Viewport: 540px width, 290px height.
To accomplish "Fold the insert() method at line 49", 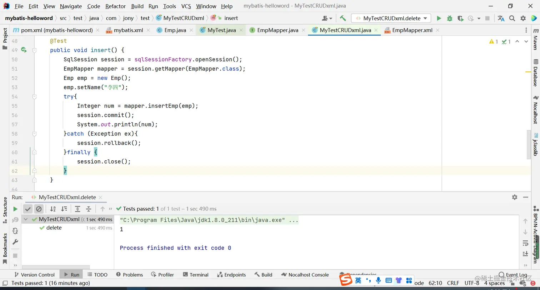I will click(35, 50).
